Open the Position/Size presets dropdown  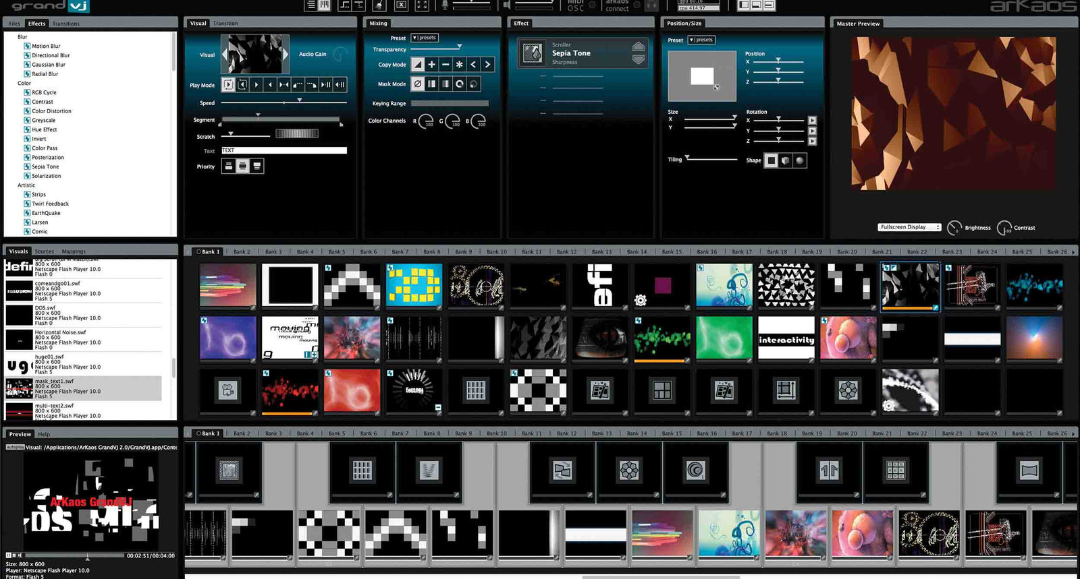[701, 40]
